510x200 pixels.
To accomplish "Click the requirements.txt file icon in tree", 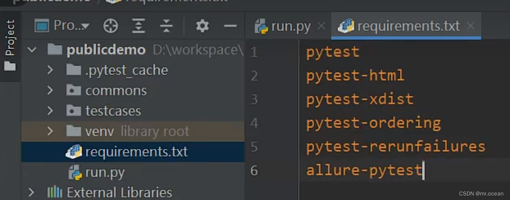I will coord(74,151).
